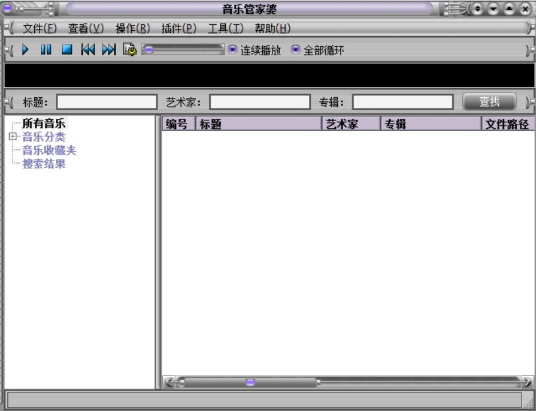
Task: Open the 文件(F) menu
Action: click(40, 28)
